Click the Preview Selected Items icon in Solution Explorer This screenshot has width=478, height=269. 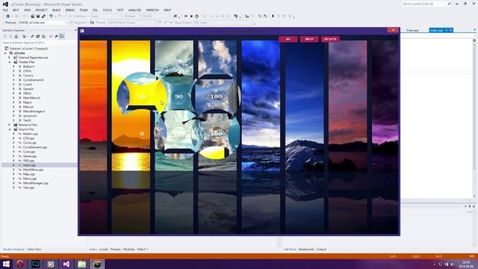pos(62,37)
